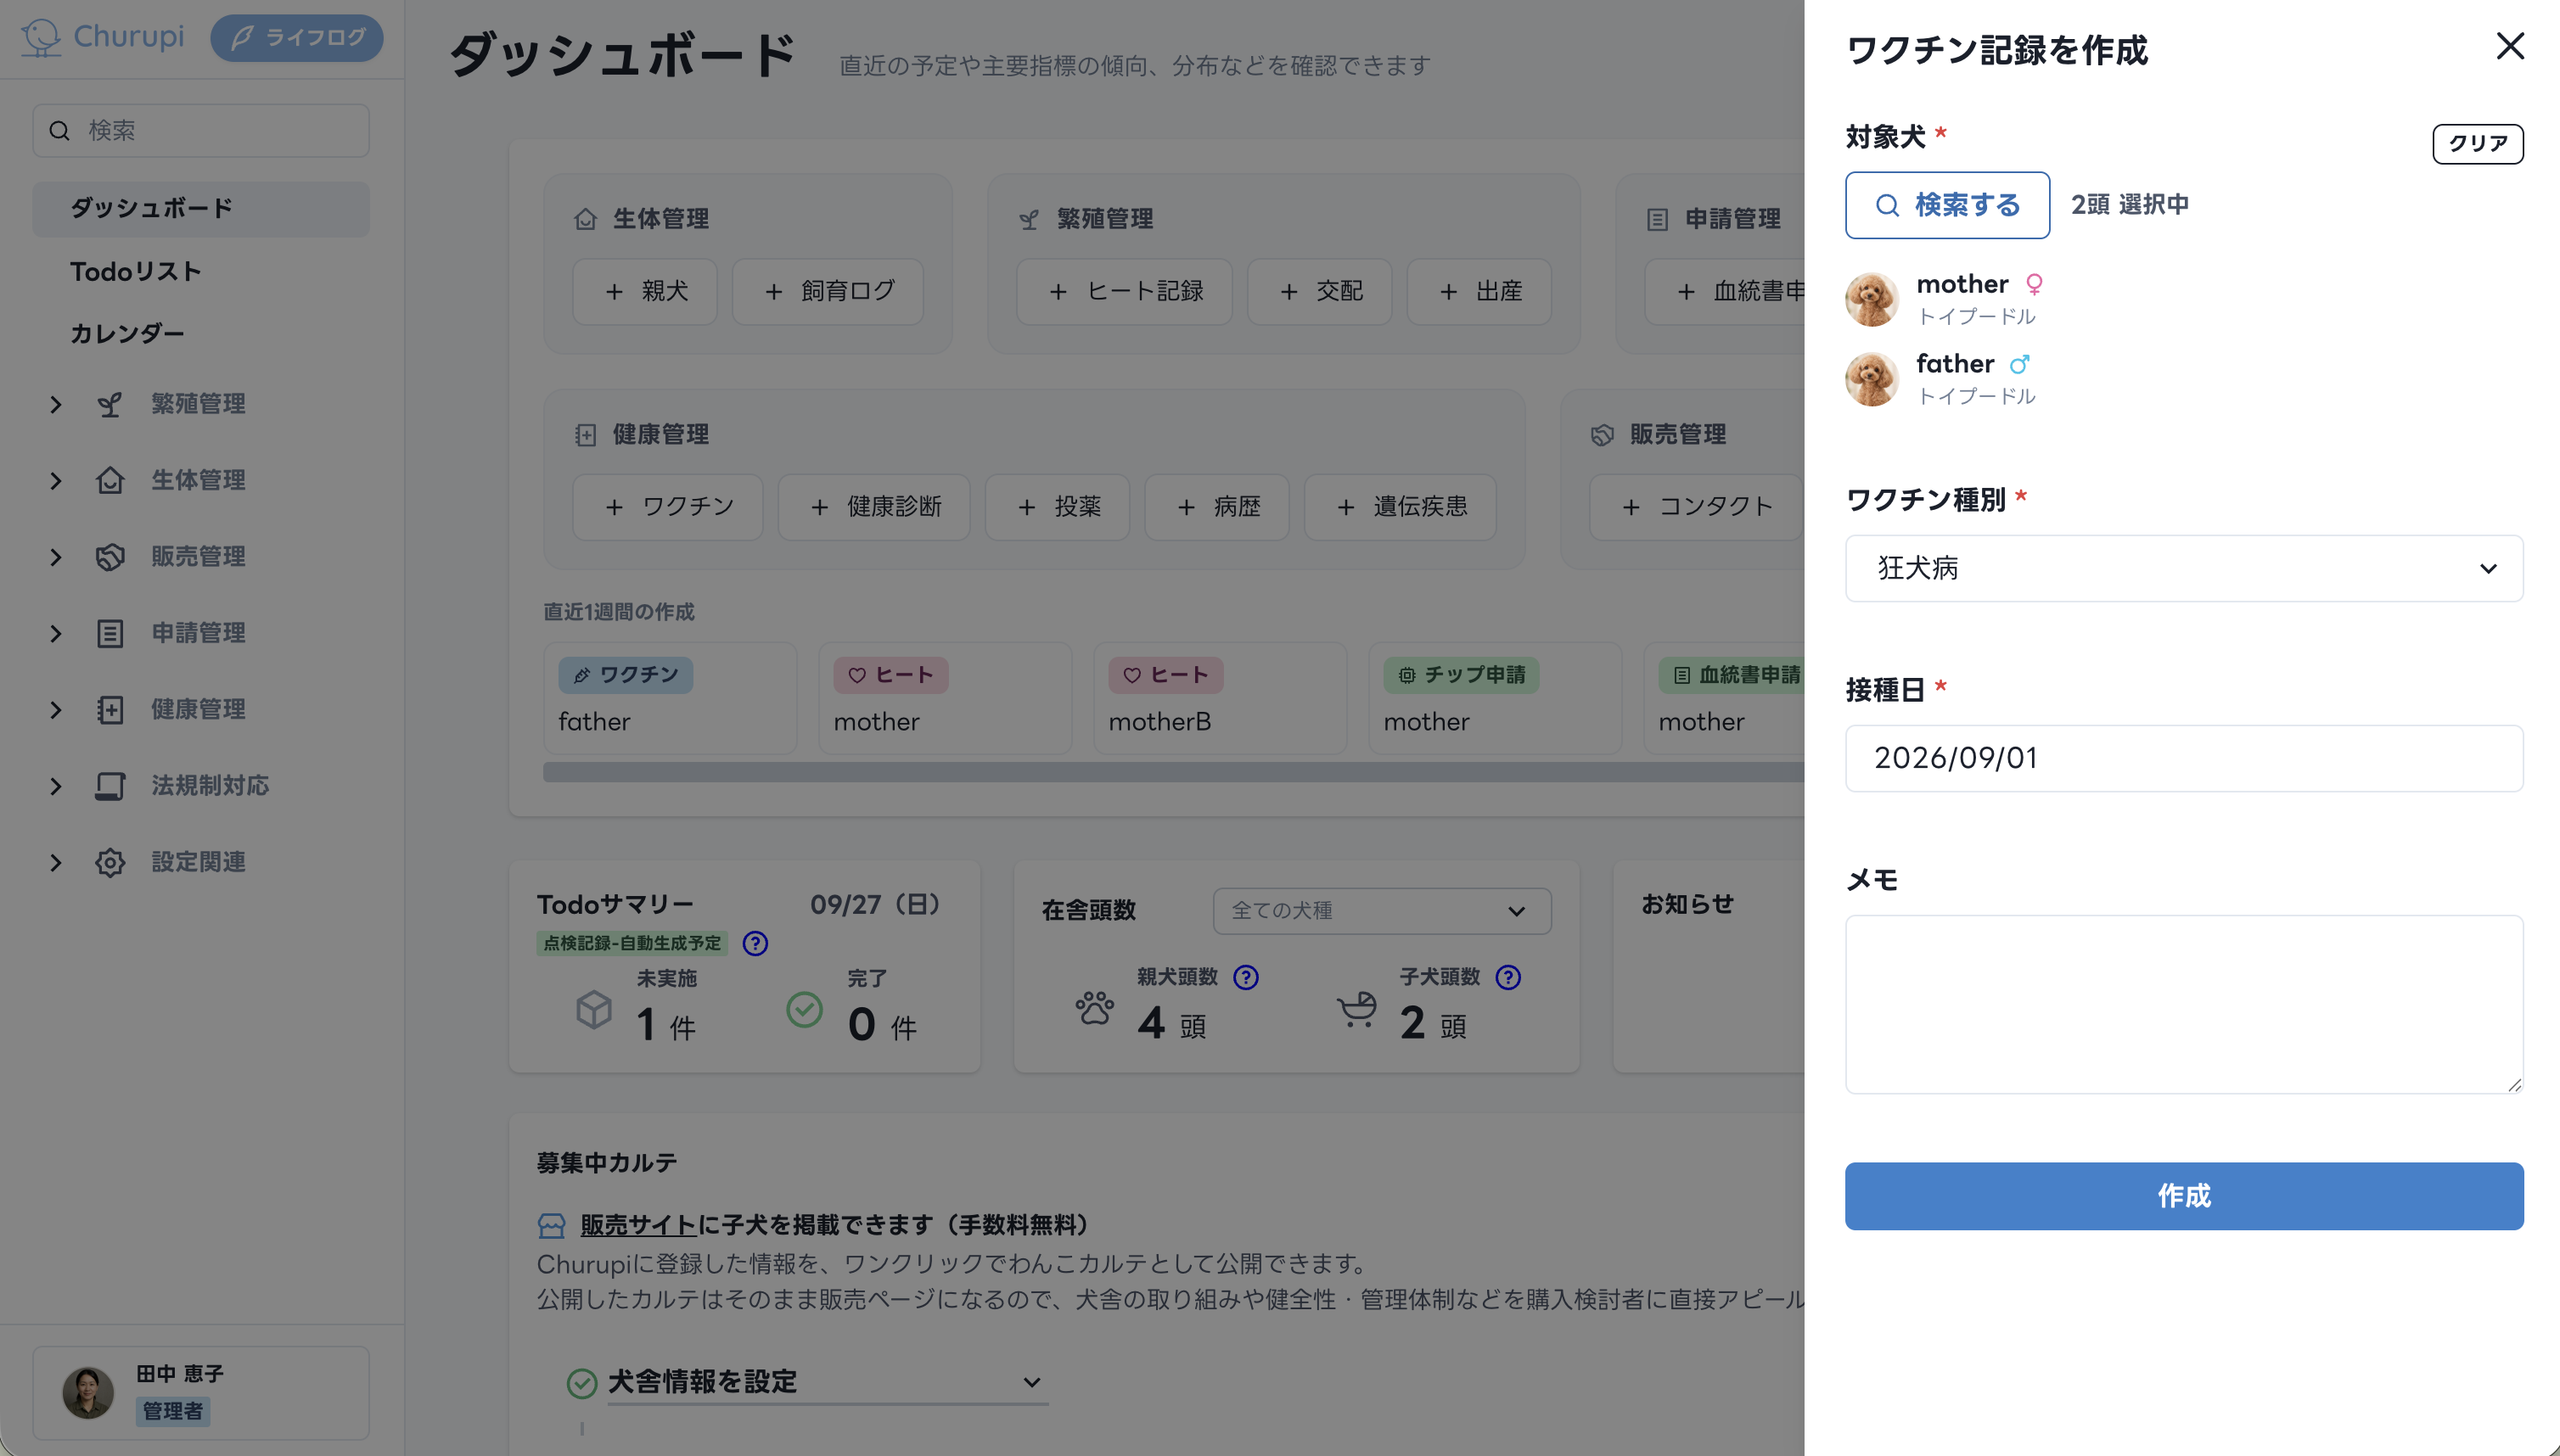Click the Churupi bird logo icon
2560x1456 pixels.
tap(41, 37)
